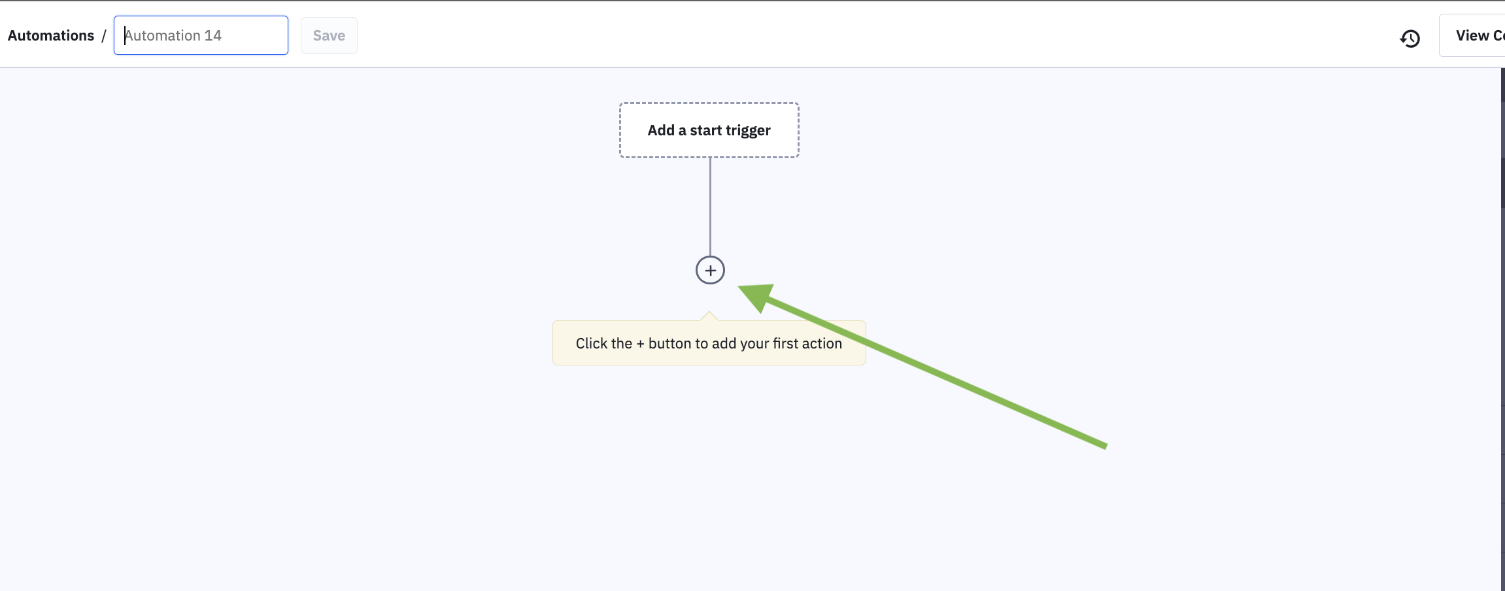Open the Add a start trigger box

[709, 130]
